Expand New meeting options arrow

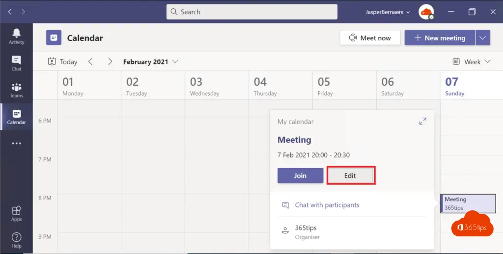coord(483,38)
